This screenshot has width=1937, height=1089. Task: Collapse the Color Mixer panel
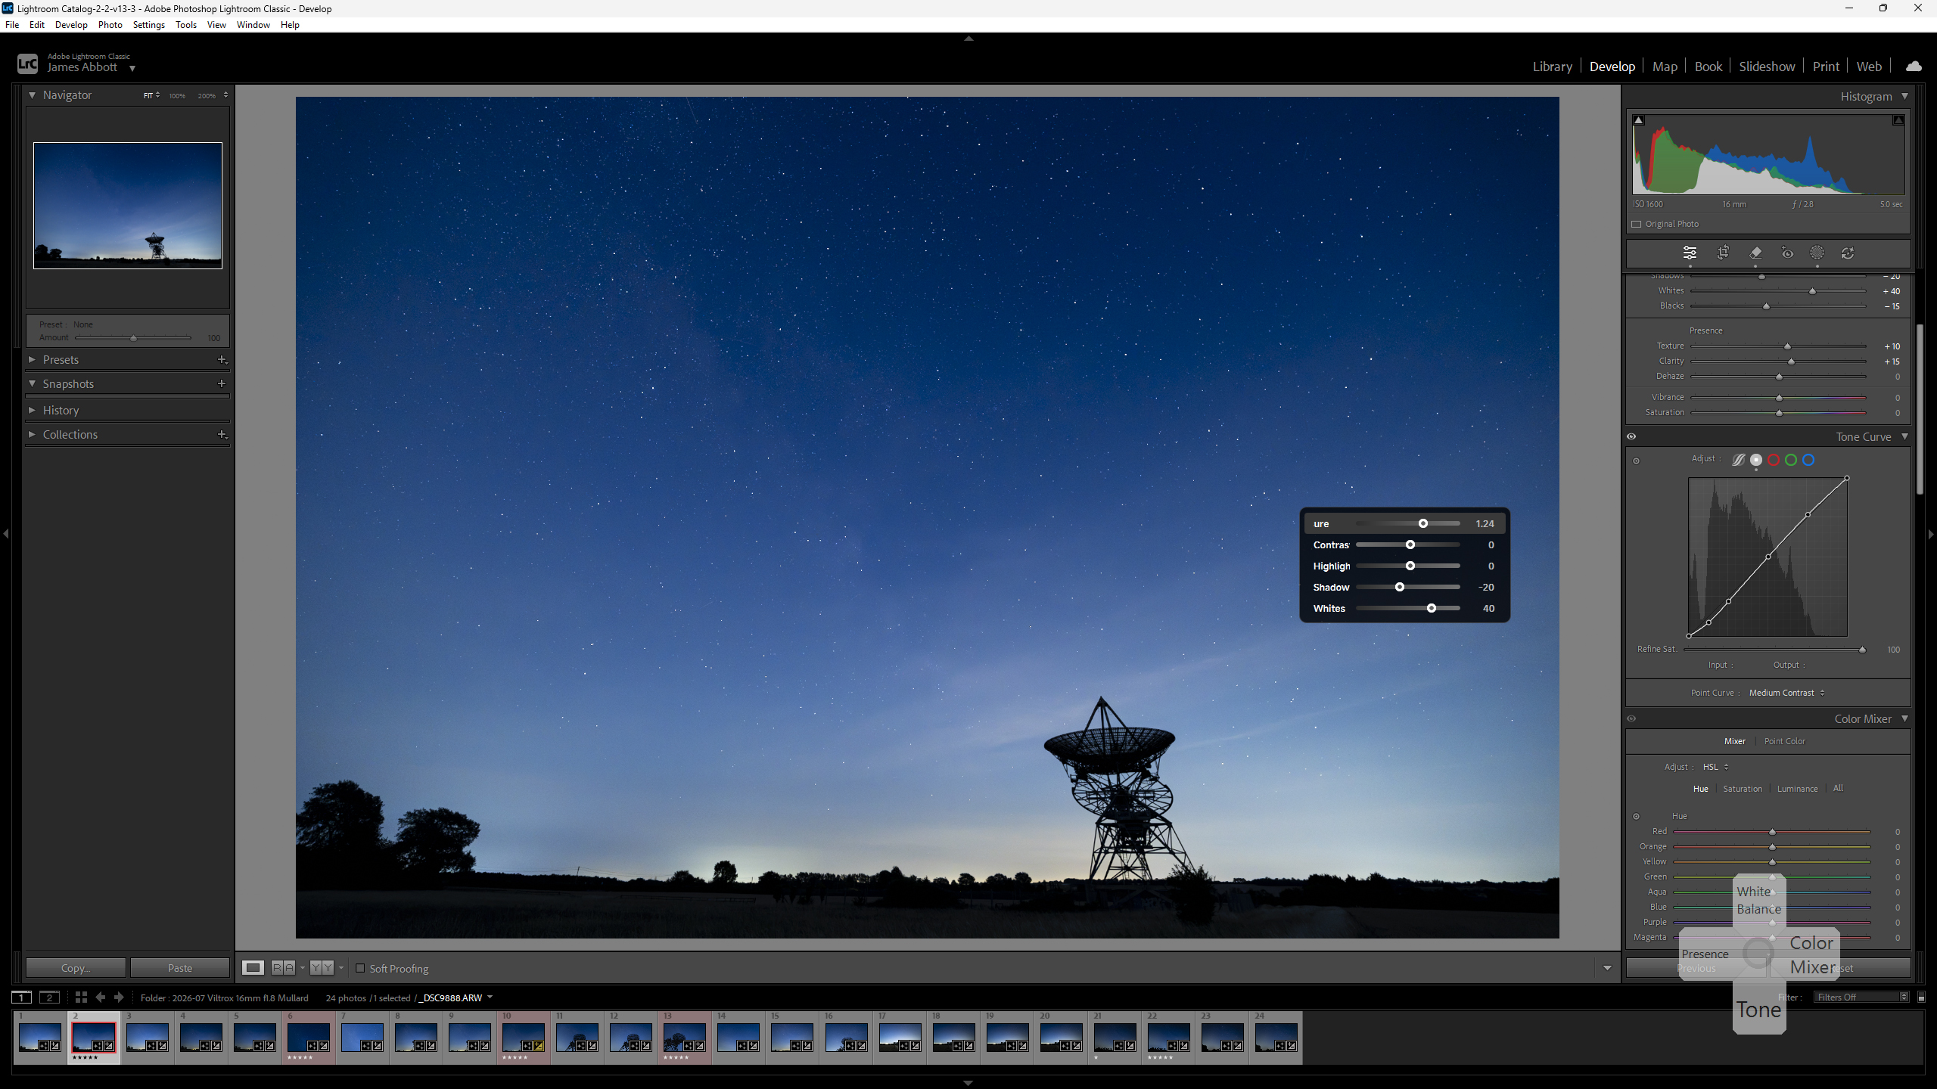(x=1904, y=718)
